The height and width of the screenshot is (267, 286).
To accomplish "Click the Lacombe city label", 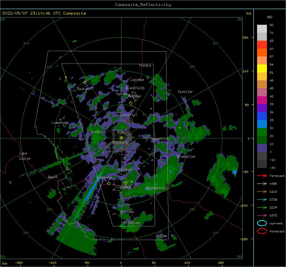I will (137, 80).
